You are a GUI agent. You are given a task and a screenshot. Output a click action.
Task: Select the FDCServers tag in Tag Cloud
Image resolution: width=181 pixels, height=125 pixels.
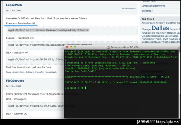click(x=148, y=33)
